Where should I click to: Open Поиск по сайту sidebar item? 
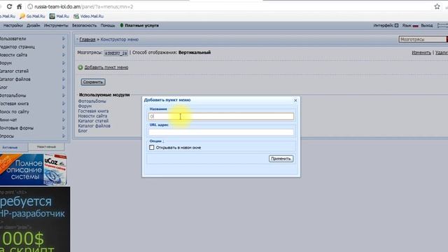click(x=15, y=112)
